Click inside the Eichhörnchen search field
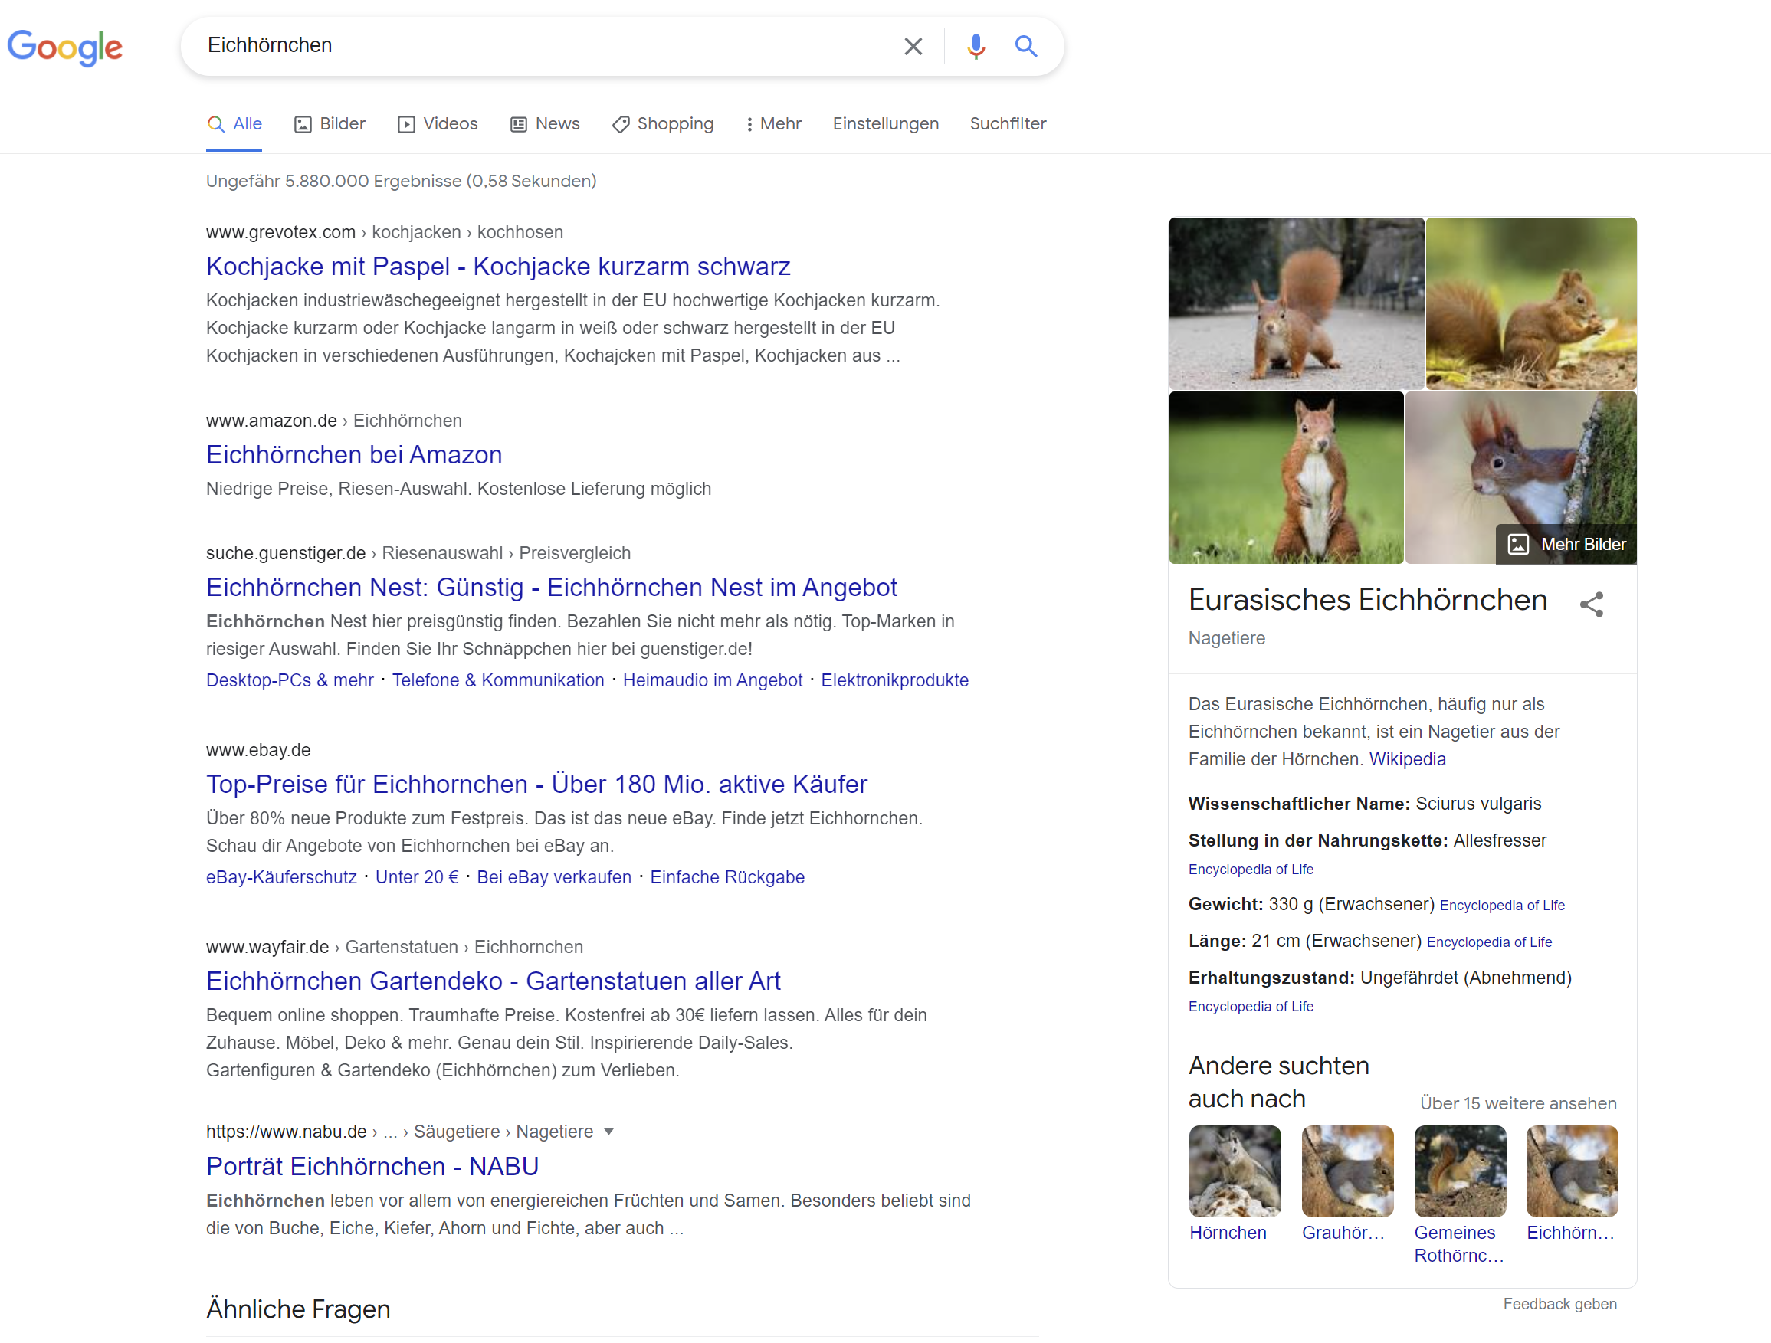This screenshot has height=1343, width=1771. tap(544, 46)
